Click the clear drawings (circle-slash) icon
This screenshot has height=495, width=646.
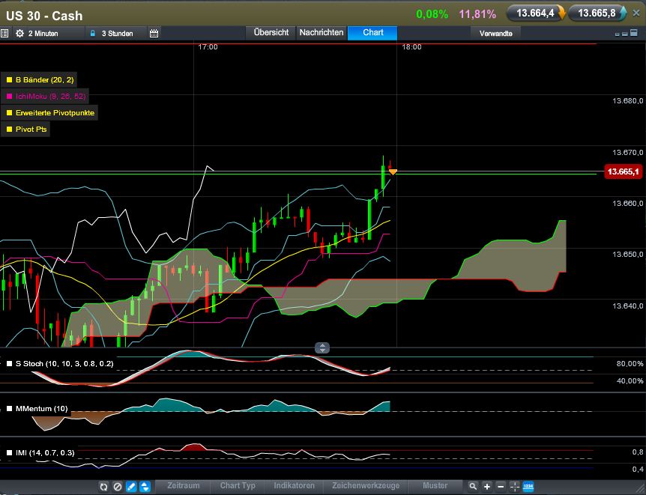pyautogui.click(x=117, y=487)
